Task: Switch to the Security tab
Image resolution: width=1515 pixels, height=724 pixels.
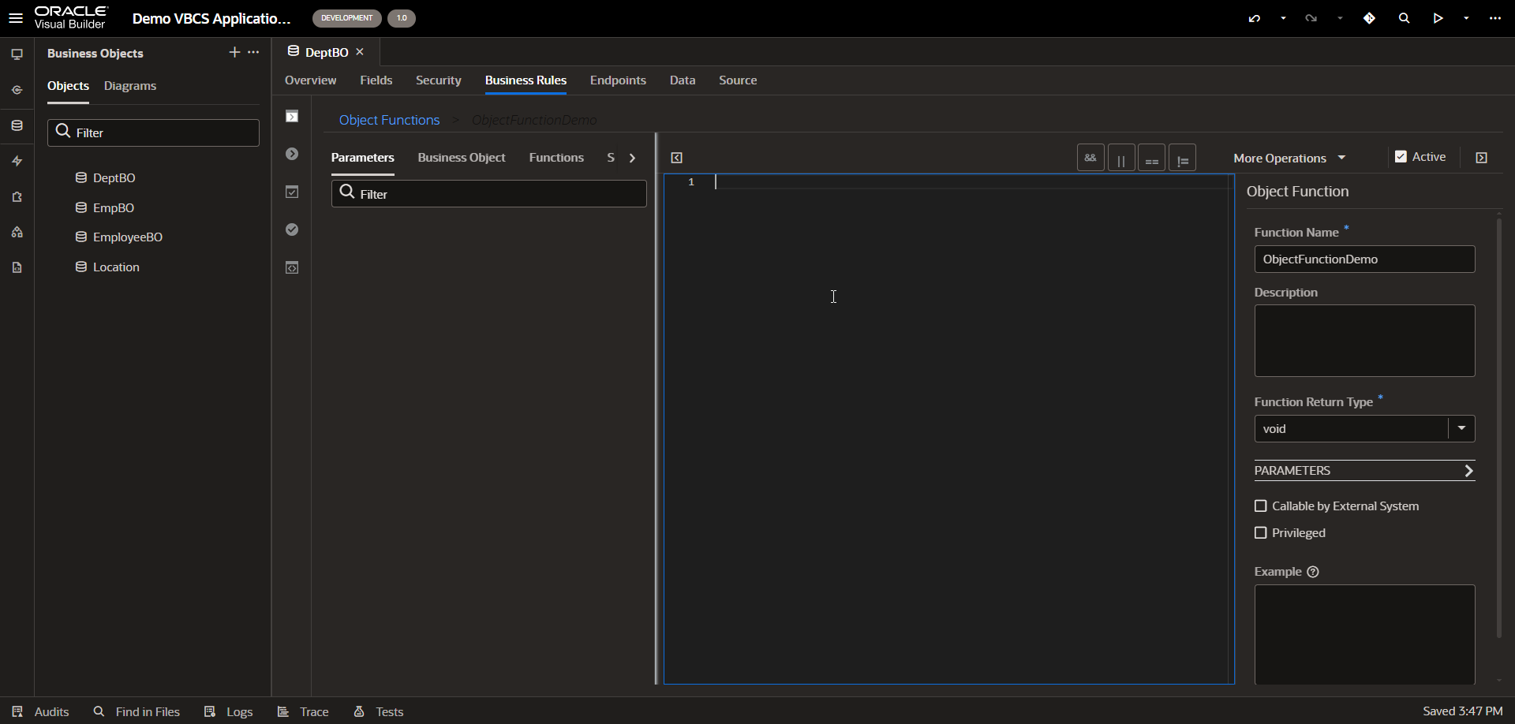Action: click(438, 80)
